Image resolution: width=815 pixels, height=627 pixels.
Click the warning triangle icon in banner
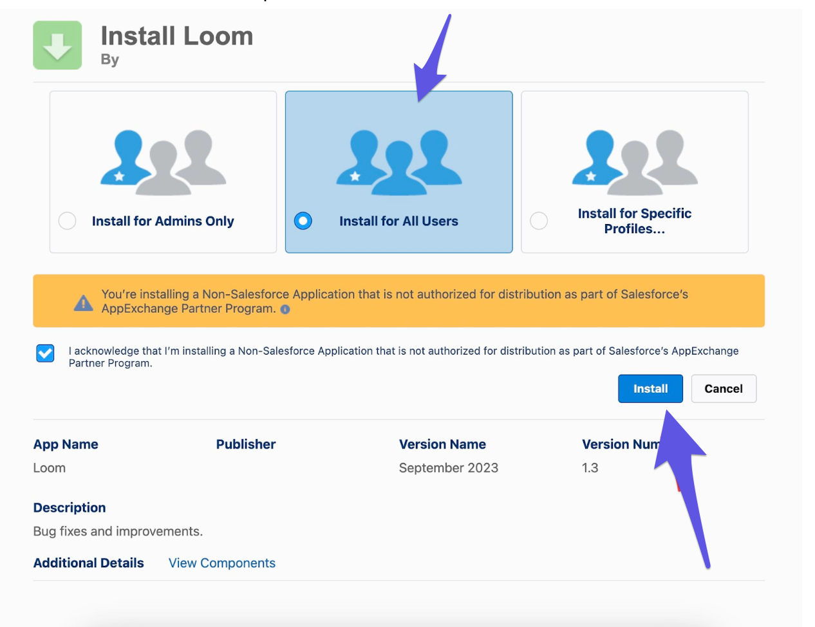point(84,303)
